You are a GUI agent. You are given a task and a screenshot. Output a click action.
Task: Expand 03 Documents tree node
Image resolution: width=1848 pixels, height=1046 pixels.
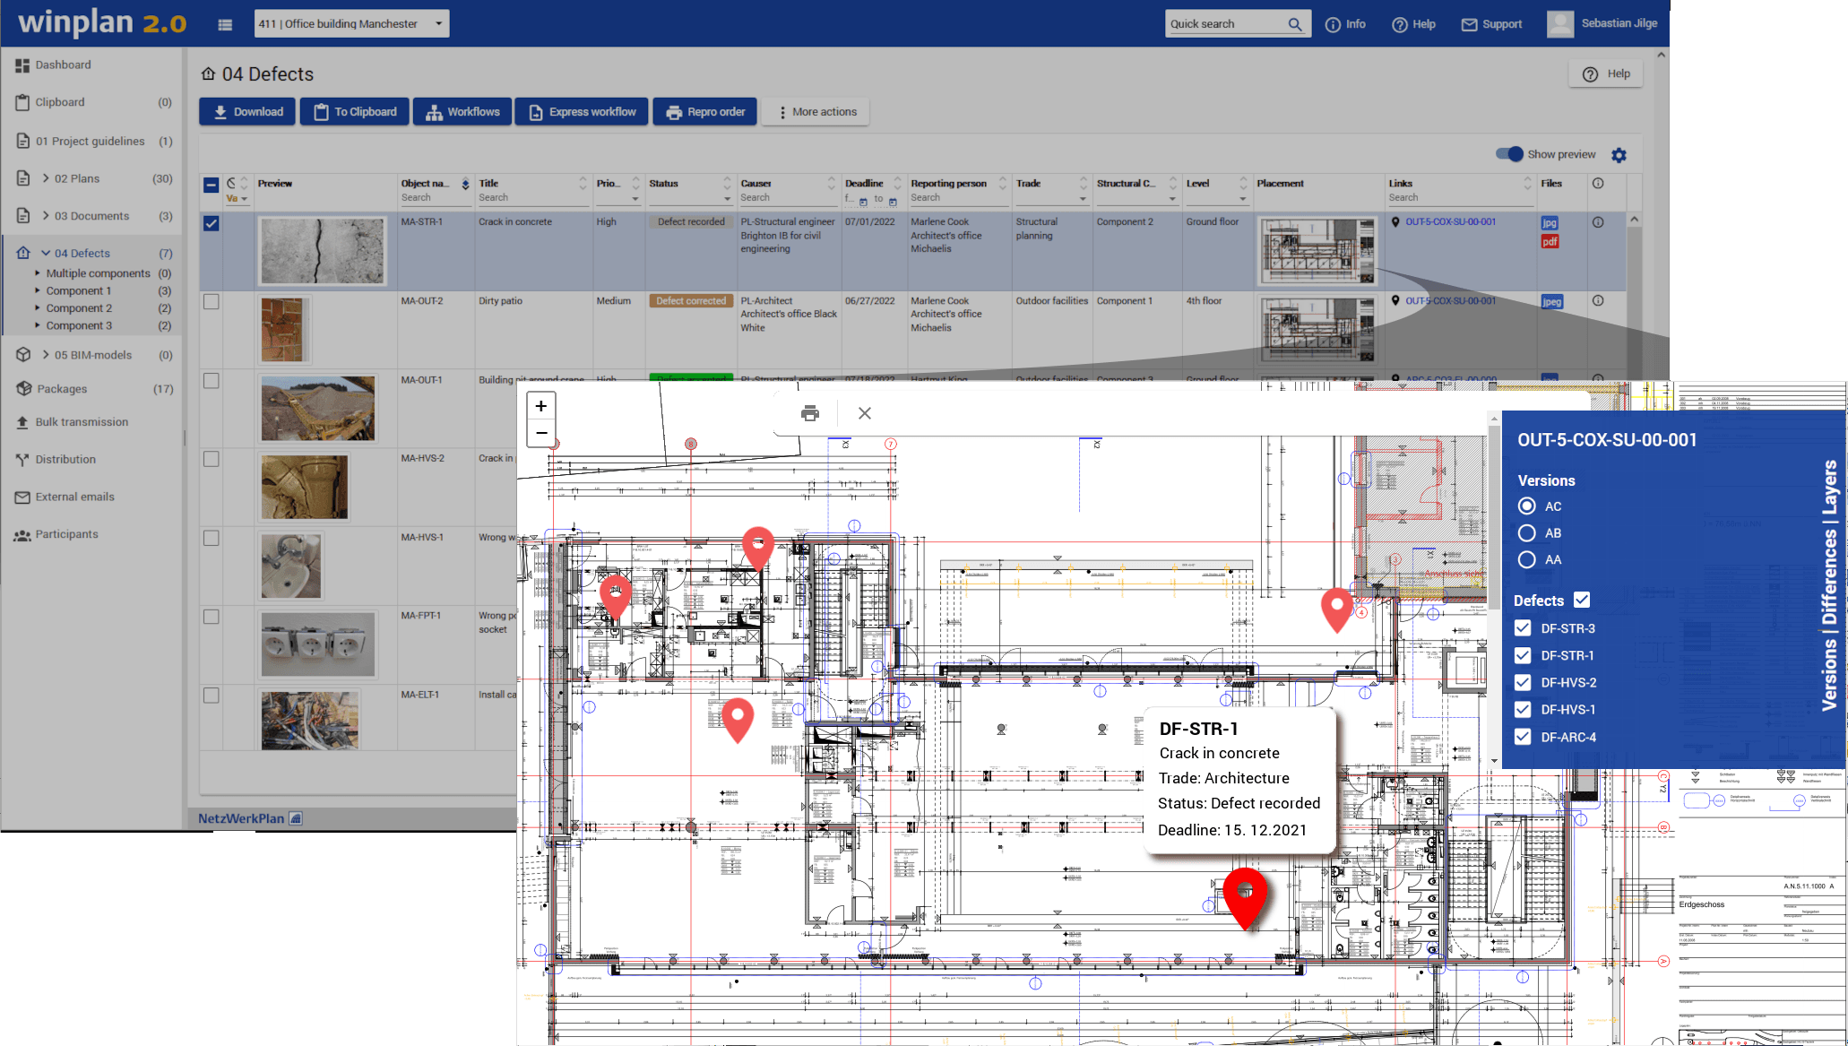click(46, 216)
